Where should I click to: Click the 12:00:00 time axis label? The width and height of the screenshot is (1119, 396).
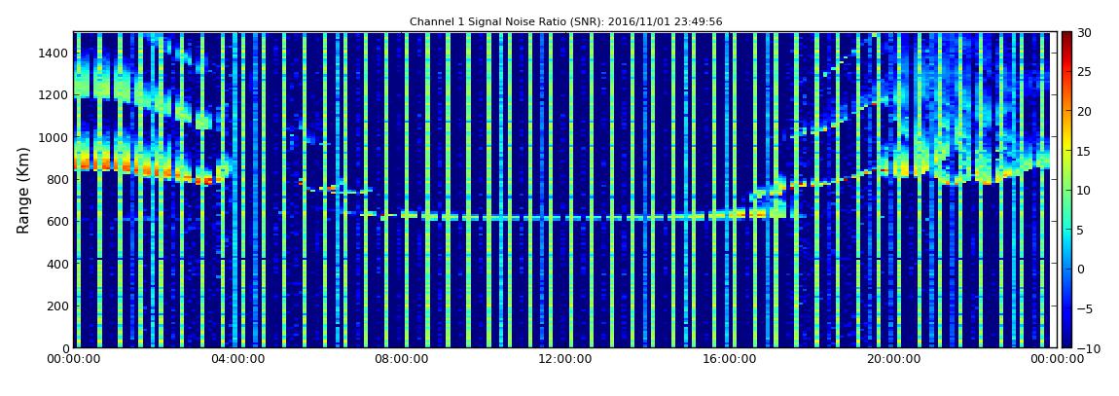[x=563, y=360]
